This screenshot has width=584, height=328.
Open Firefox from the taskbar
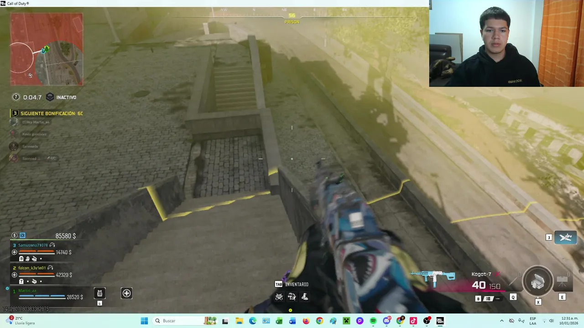click(306, 321)
